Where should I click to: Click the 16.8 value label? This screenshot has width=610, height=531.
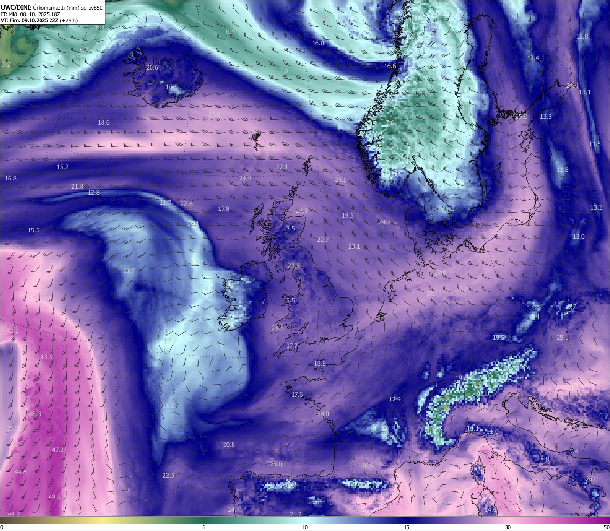10,178
